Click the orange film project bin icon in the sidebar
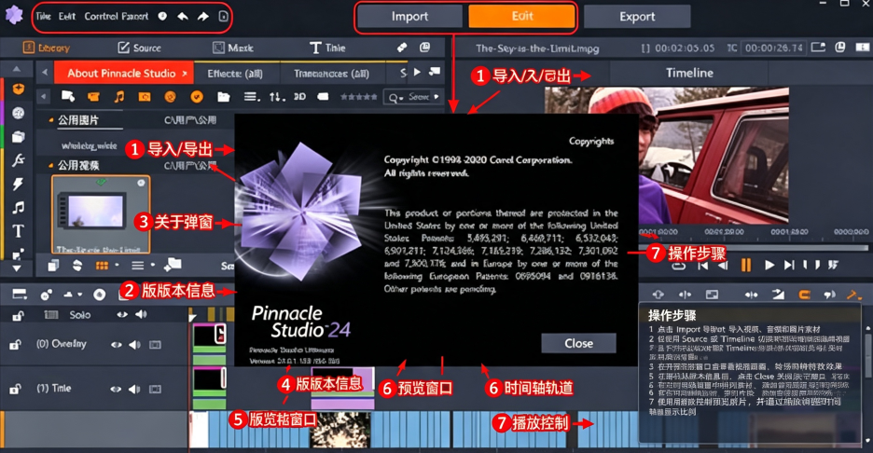873x453 pixels. 19,89
